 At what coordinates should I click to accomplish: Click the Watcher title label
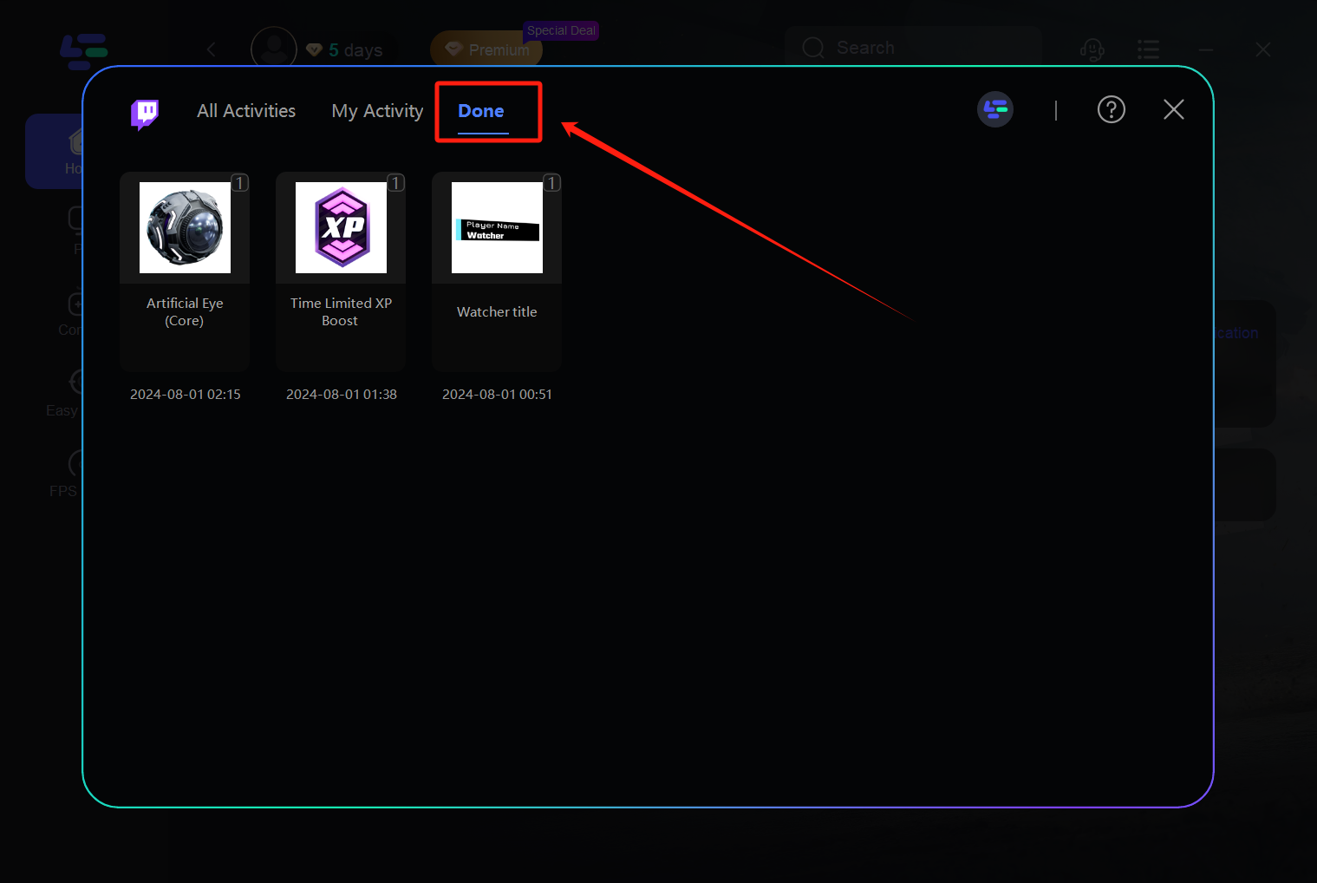point(497,311)
